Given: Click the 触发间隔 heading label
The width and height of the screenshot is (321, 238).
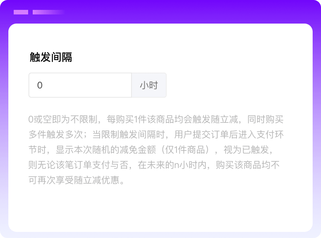Looking at the screenshot, I should click(51, 57).
